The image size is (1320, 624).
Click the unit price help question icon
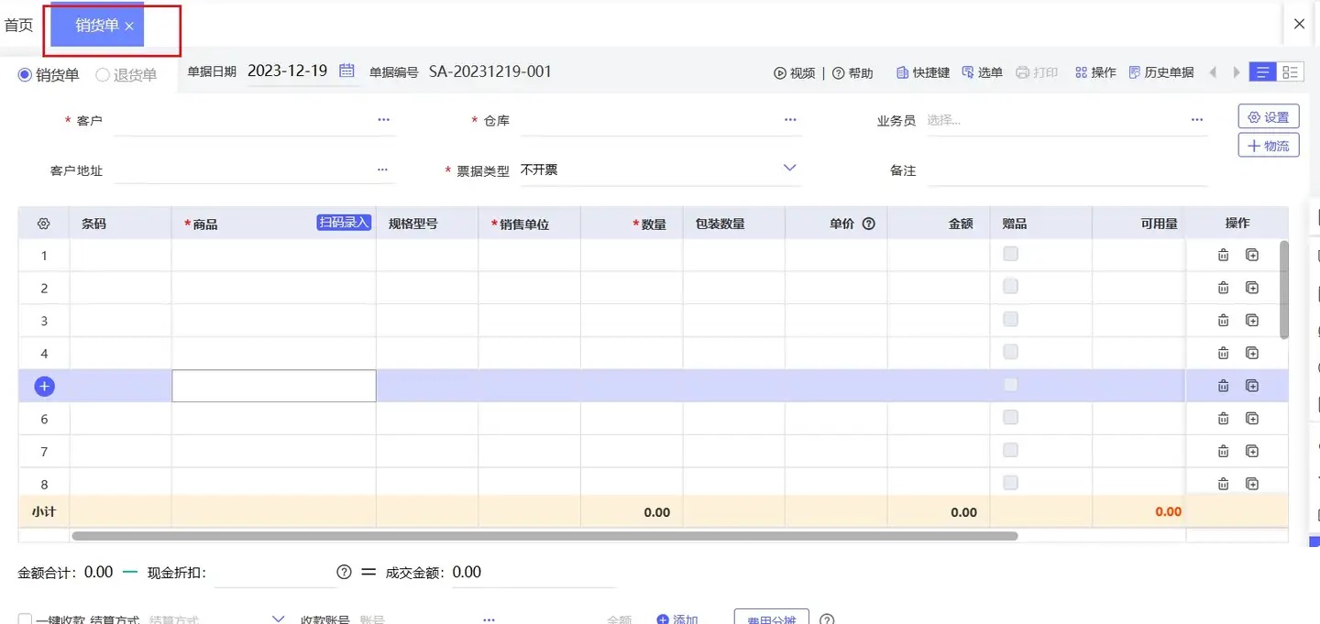point(869,224)
